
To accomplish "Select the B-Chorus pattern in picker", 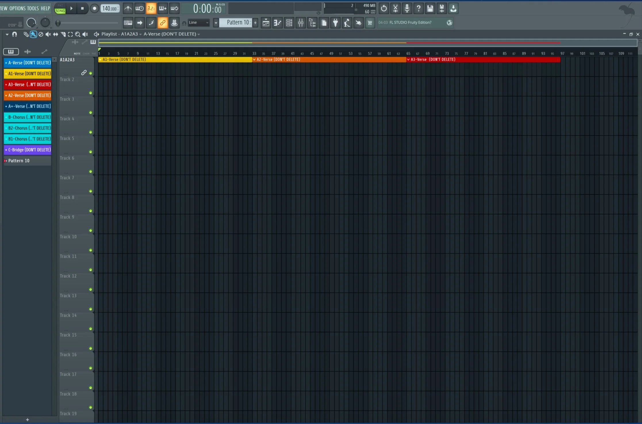I will click(x=28, y=117).
